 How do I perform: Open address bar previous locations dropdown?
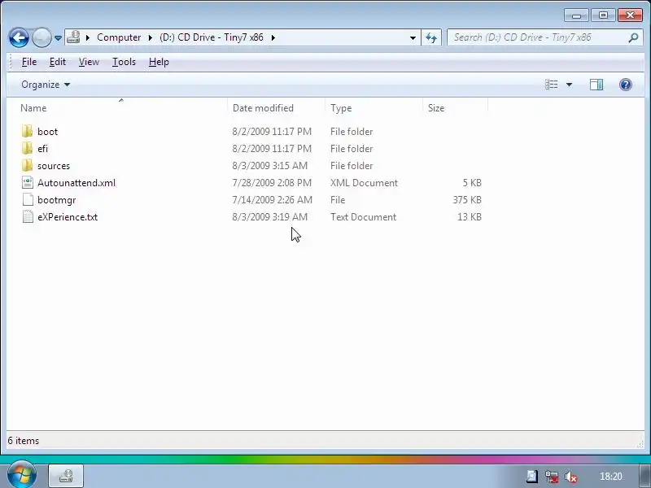(x=413, y=37)
